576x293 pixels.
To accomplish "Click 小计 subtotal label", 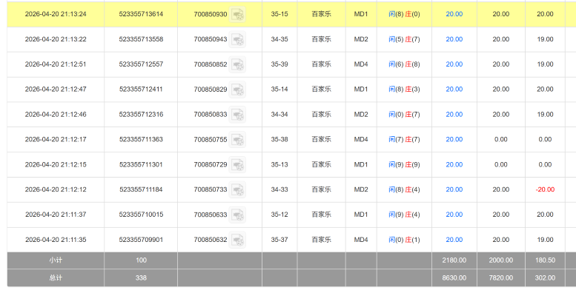I will (56, 260).
